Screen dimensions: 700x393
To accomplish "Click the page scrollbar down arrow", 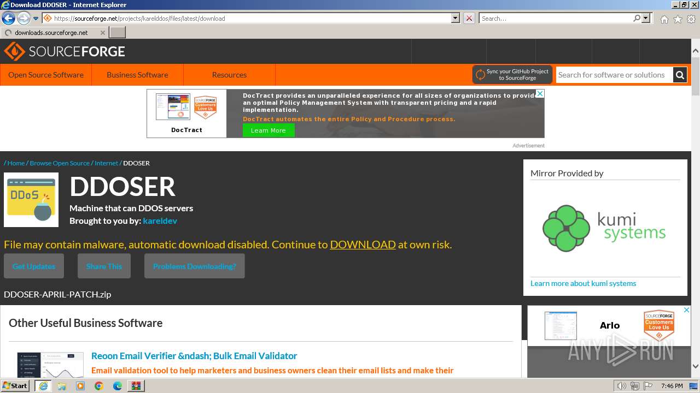I will pyautogui.click(x=695, y=367).
